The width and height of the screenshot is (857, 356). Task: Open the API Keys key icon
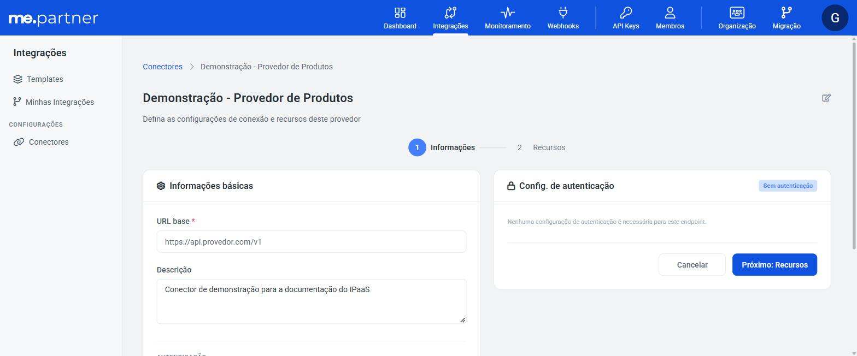click(626, 13)
